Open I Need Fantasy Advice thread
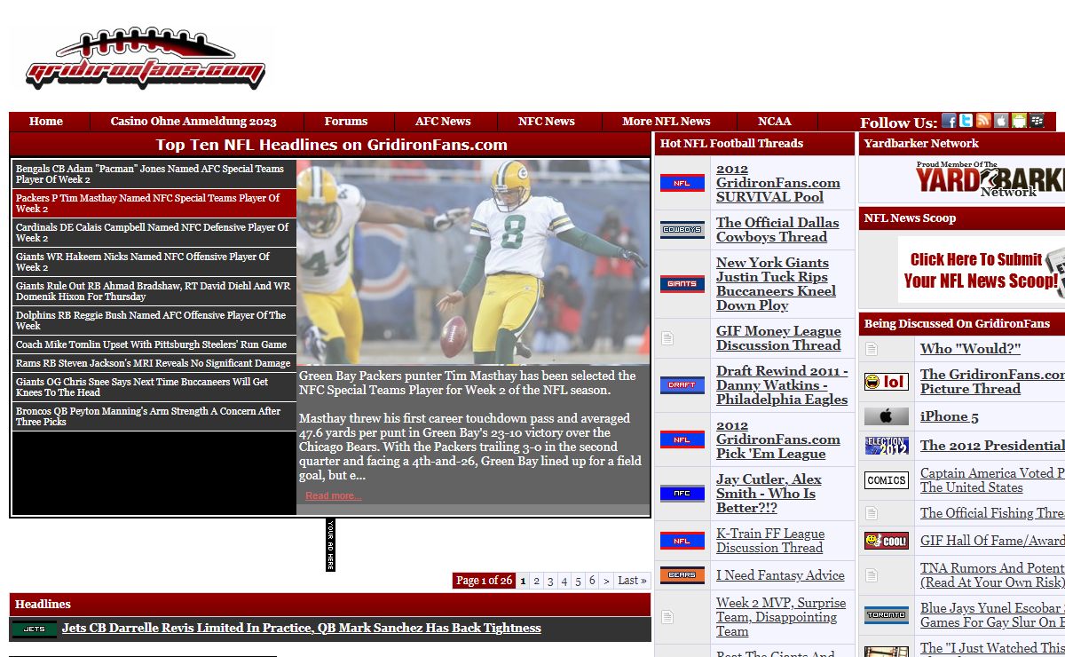Viewport: 1065px width, 657px height. pos(780,575)
